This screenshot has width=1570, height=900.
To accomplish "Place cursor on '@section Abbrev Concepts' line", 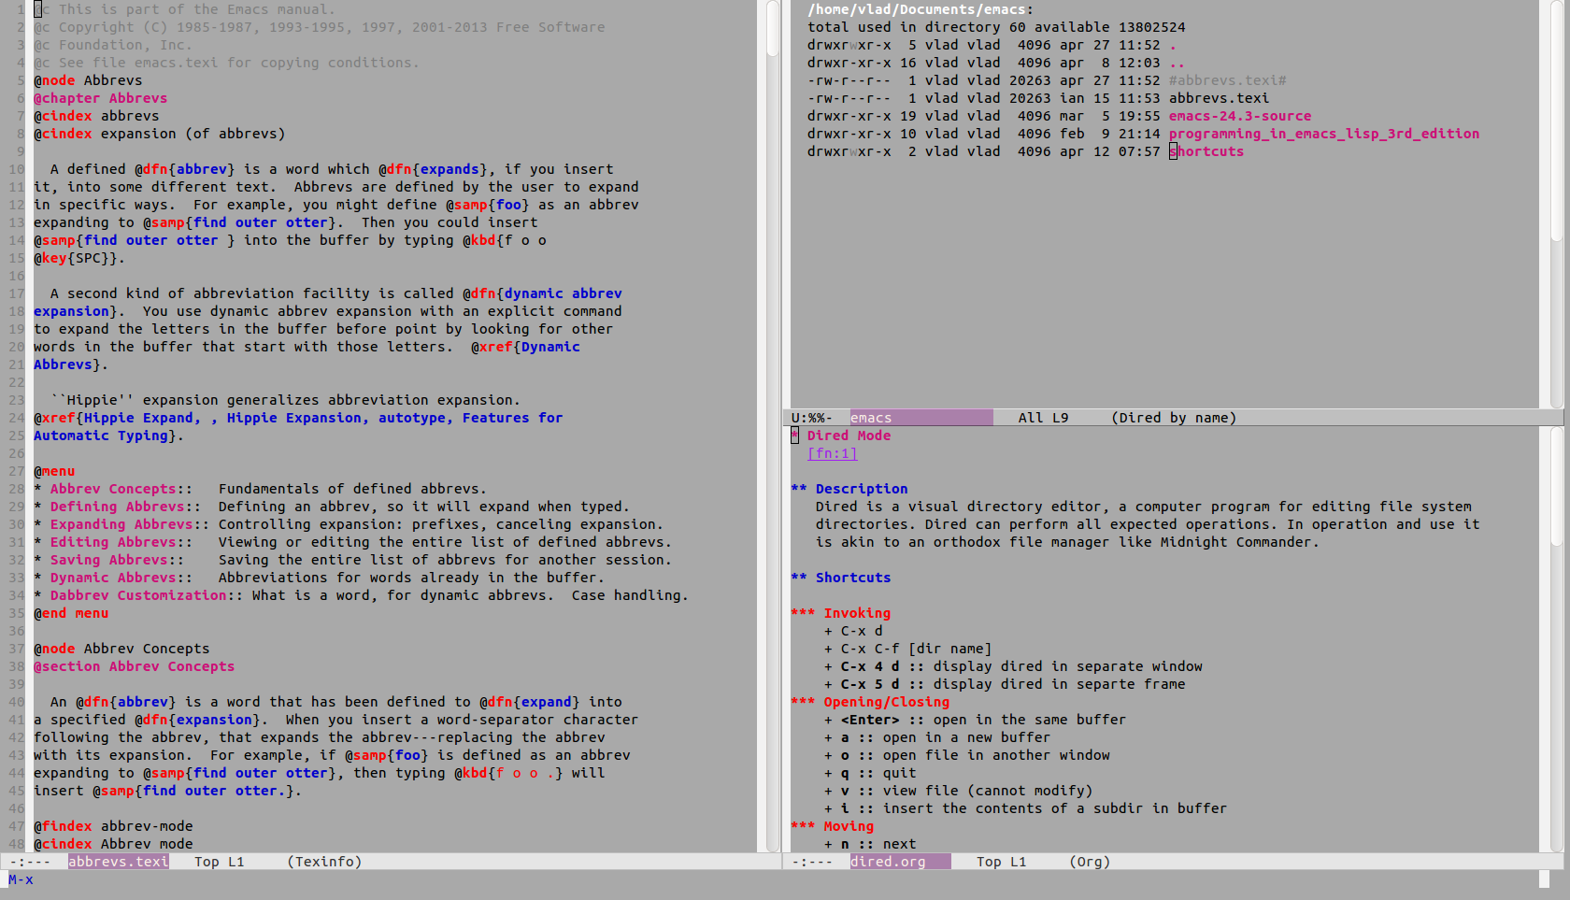I will pyautogui.click(x=135, y=666).
